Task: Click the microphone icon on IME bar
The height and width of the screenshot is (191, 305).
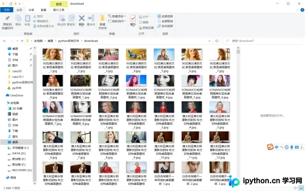Action: 292,147
